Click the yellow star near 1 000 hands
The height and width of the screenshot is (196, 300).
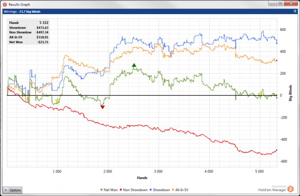(x=57, y=101)
